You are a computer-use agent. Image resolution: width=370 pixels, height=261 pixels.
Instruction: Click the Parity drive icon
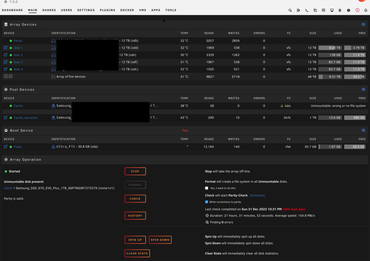[x=54, y=41]
